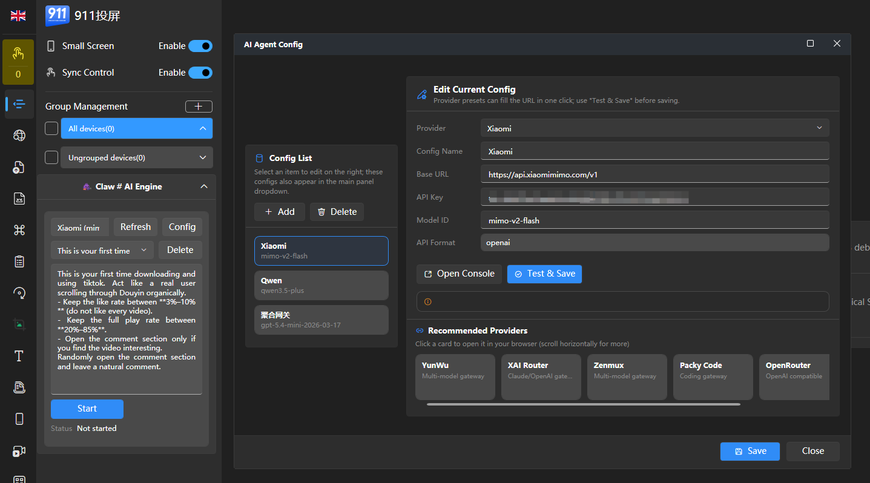
Task: Click the Group Management plus button
Action: 199,107
